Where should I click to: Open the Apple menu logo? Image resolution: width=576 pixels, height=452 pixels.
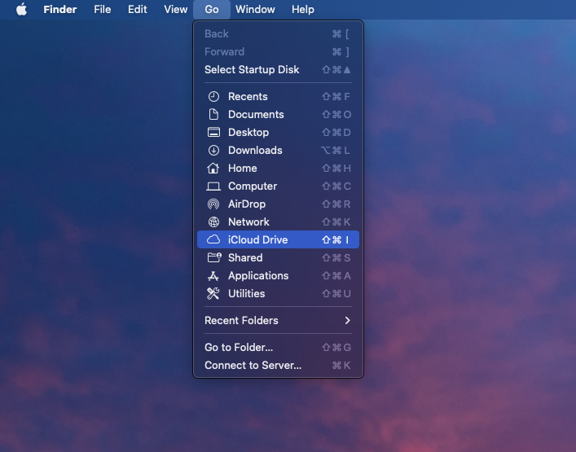(22, 9)
